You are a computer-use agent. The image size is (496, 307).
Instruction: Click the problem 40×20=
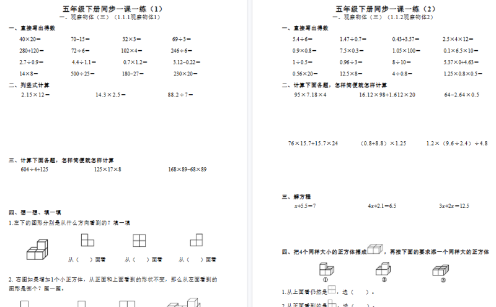(30, 39)
